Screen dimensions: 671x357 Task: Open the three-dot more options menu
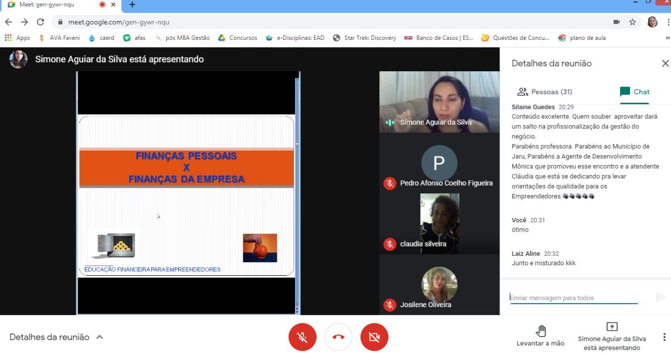(x=664, y=337)
